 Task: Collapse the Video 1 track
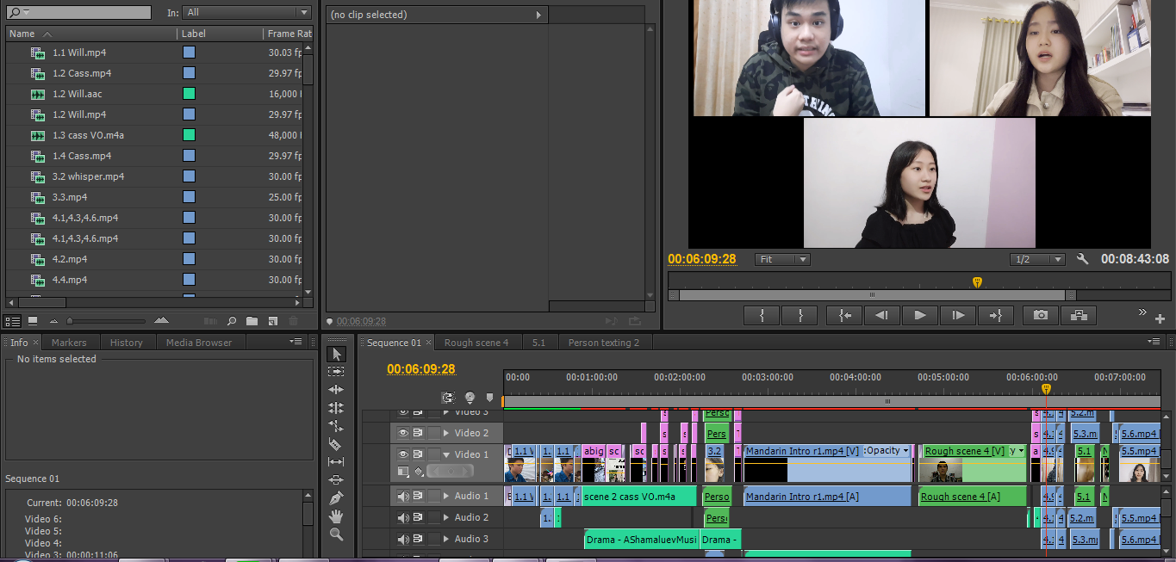click(446, 454)
